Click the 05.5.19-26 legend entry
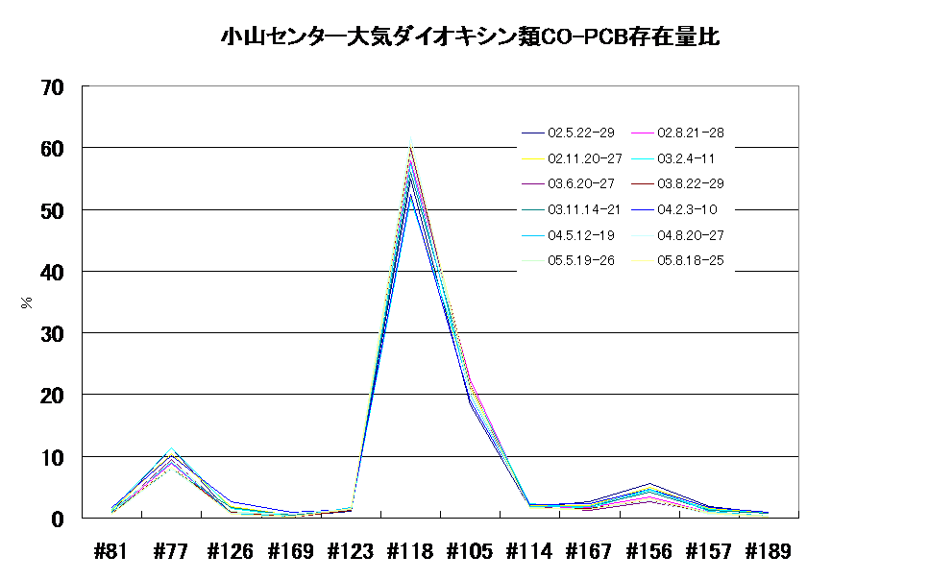This screenshot has height=580, width=929. point(581,260)
